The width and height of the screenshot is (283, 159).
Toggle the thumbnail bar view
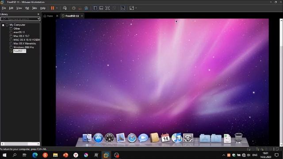pos(101,8)
